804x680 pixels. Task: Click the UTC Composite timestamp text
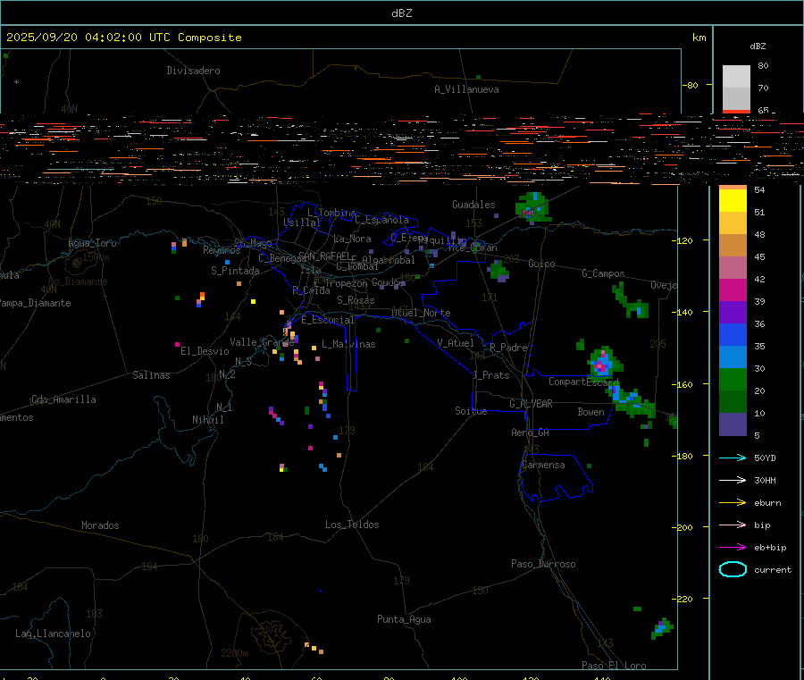[x=124, y=38]
